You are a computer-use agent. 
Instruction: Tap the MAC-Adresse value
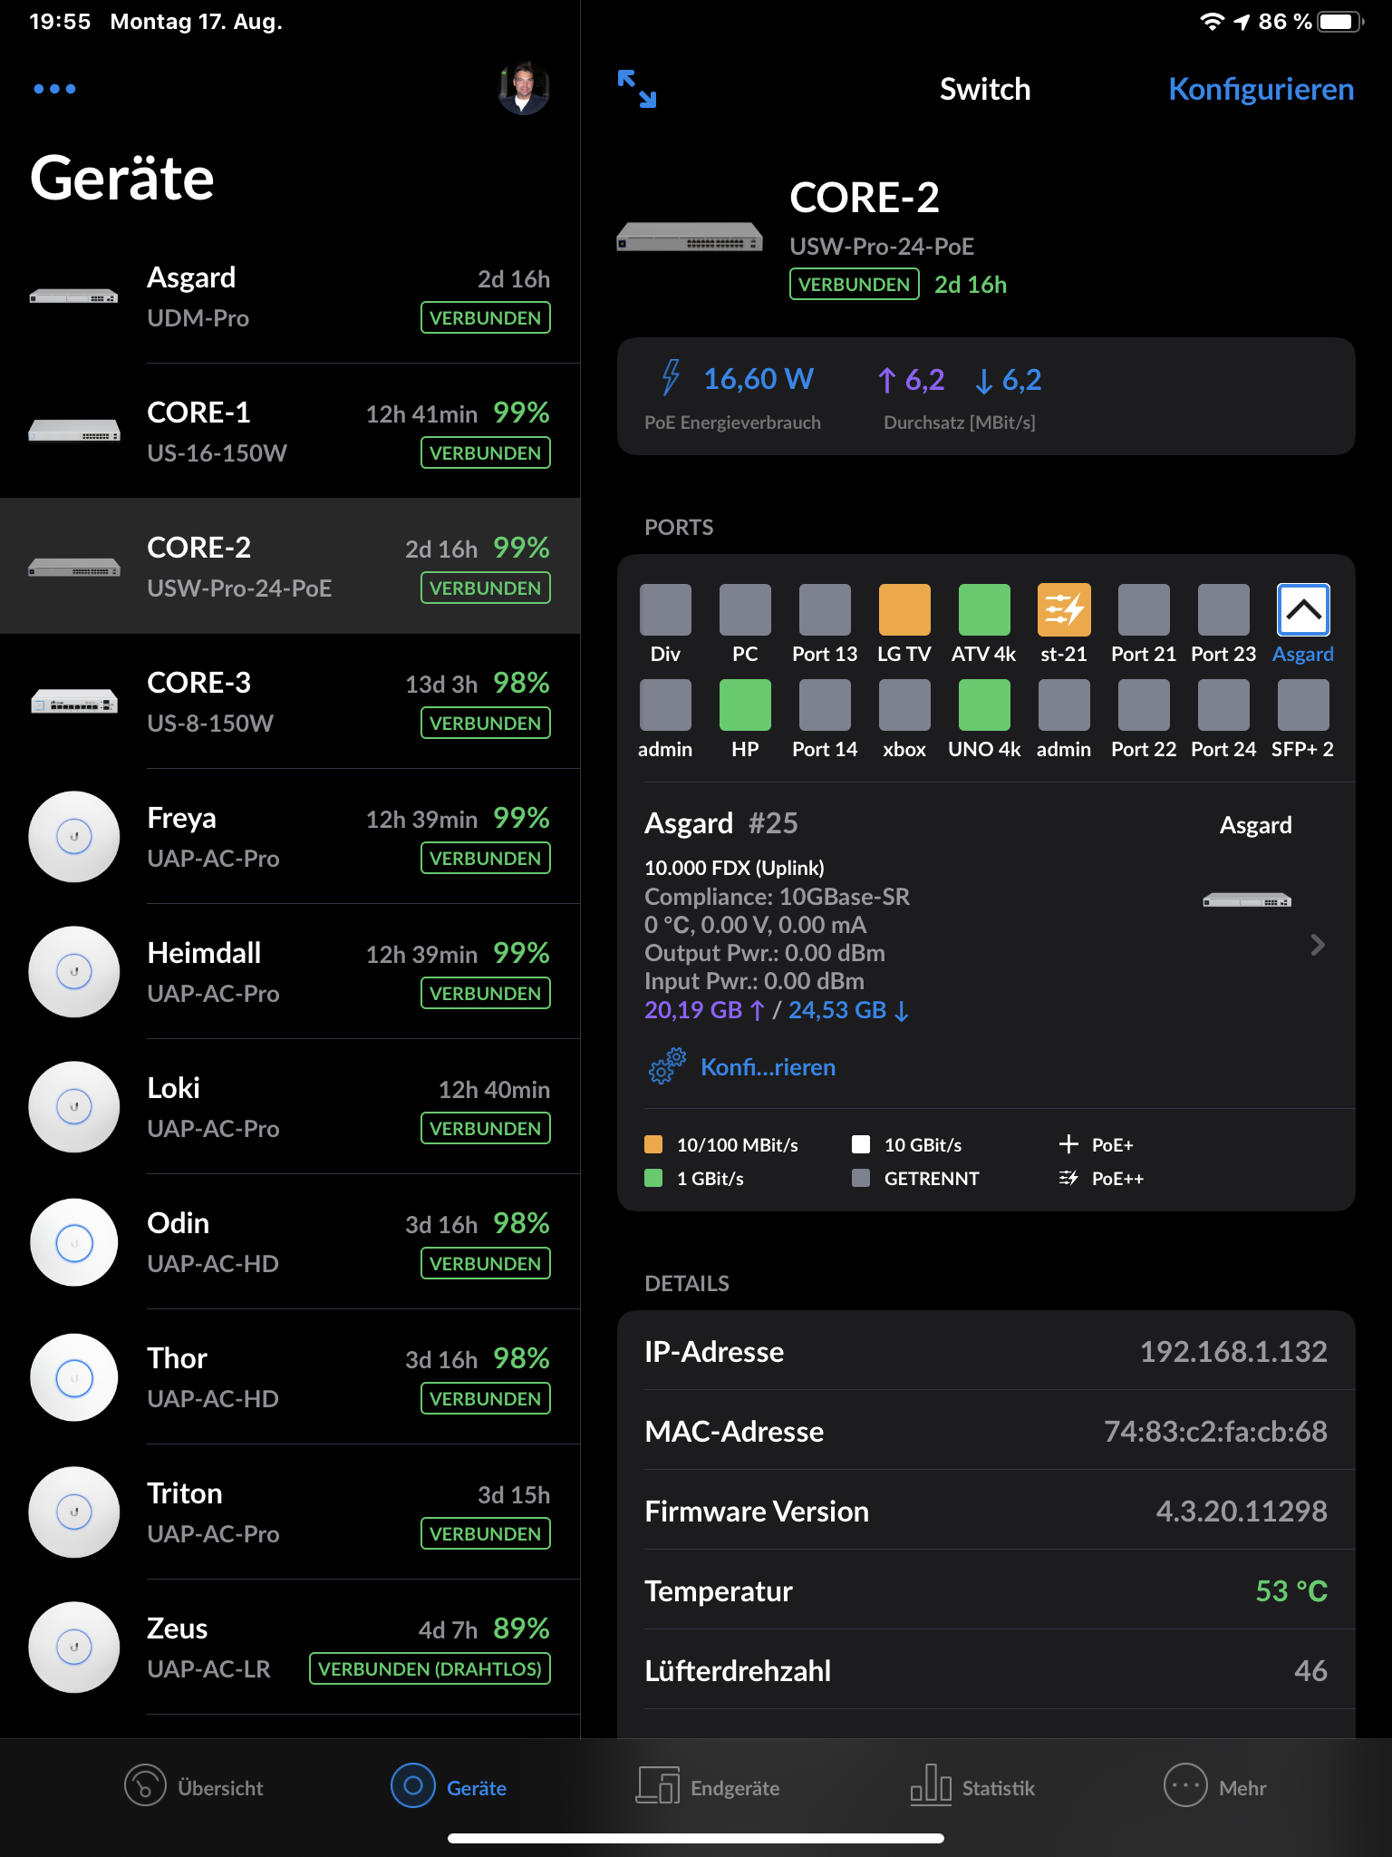[x=1215, y=1431]
